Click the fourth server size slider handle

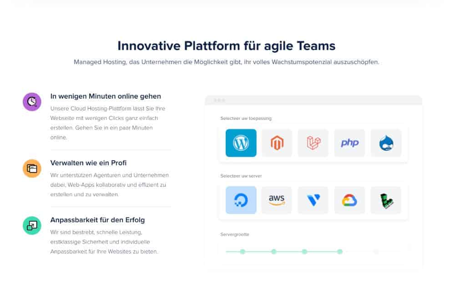(340, 252)
